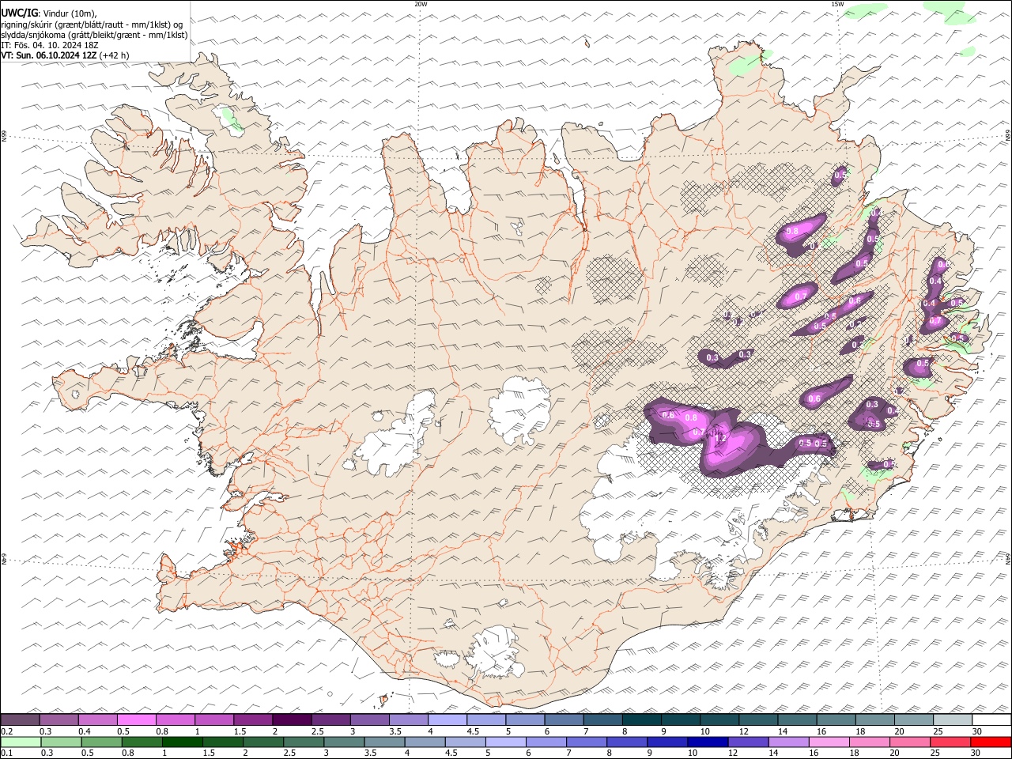Select the bright magenta upper swatch between 0.5 and 0.8
Image resolution: width=1012 pixels, height=759 pixels.
[x=137, y=719]
